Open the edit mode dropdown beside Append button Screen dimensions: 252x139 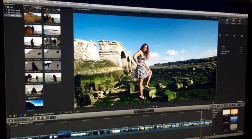[x=48, y=118]
